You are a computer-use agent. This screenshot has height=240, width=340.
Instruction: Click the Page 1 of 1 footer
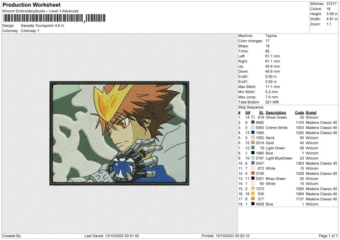click(328, 235)
